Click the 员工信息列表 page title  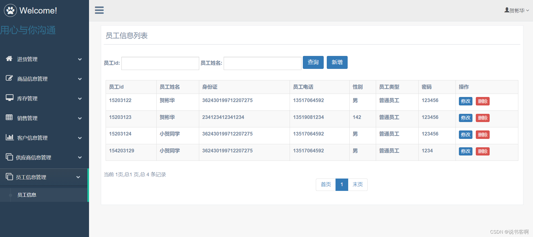pyautogui.click(x=126, y=36)
